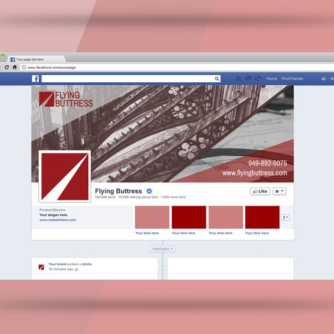Open Find Friends
Screen dimensions: 334x334
292,79
